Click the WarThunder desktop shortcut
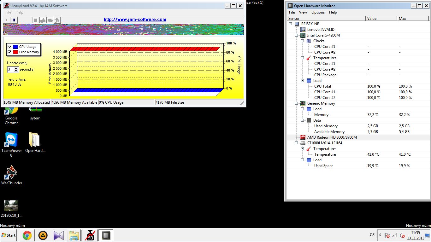 click(12, 175)
